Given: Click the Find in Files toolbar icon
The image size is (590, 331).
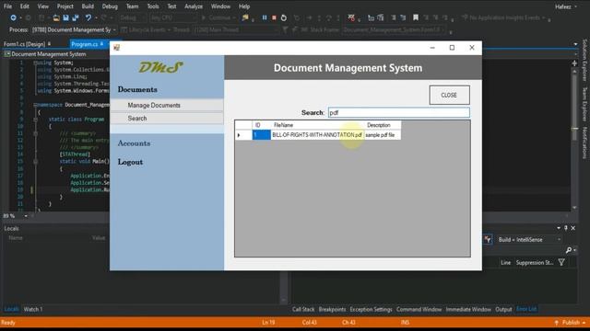Looking at the screenshot, I should [x=245, y=17].
